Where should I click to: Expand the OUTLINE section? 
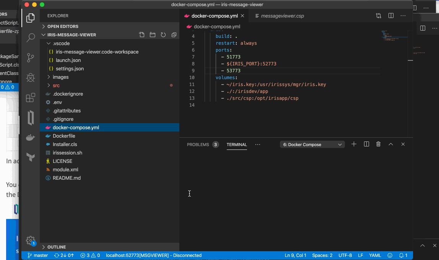click(109, 247)
